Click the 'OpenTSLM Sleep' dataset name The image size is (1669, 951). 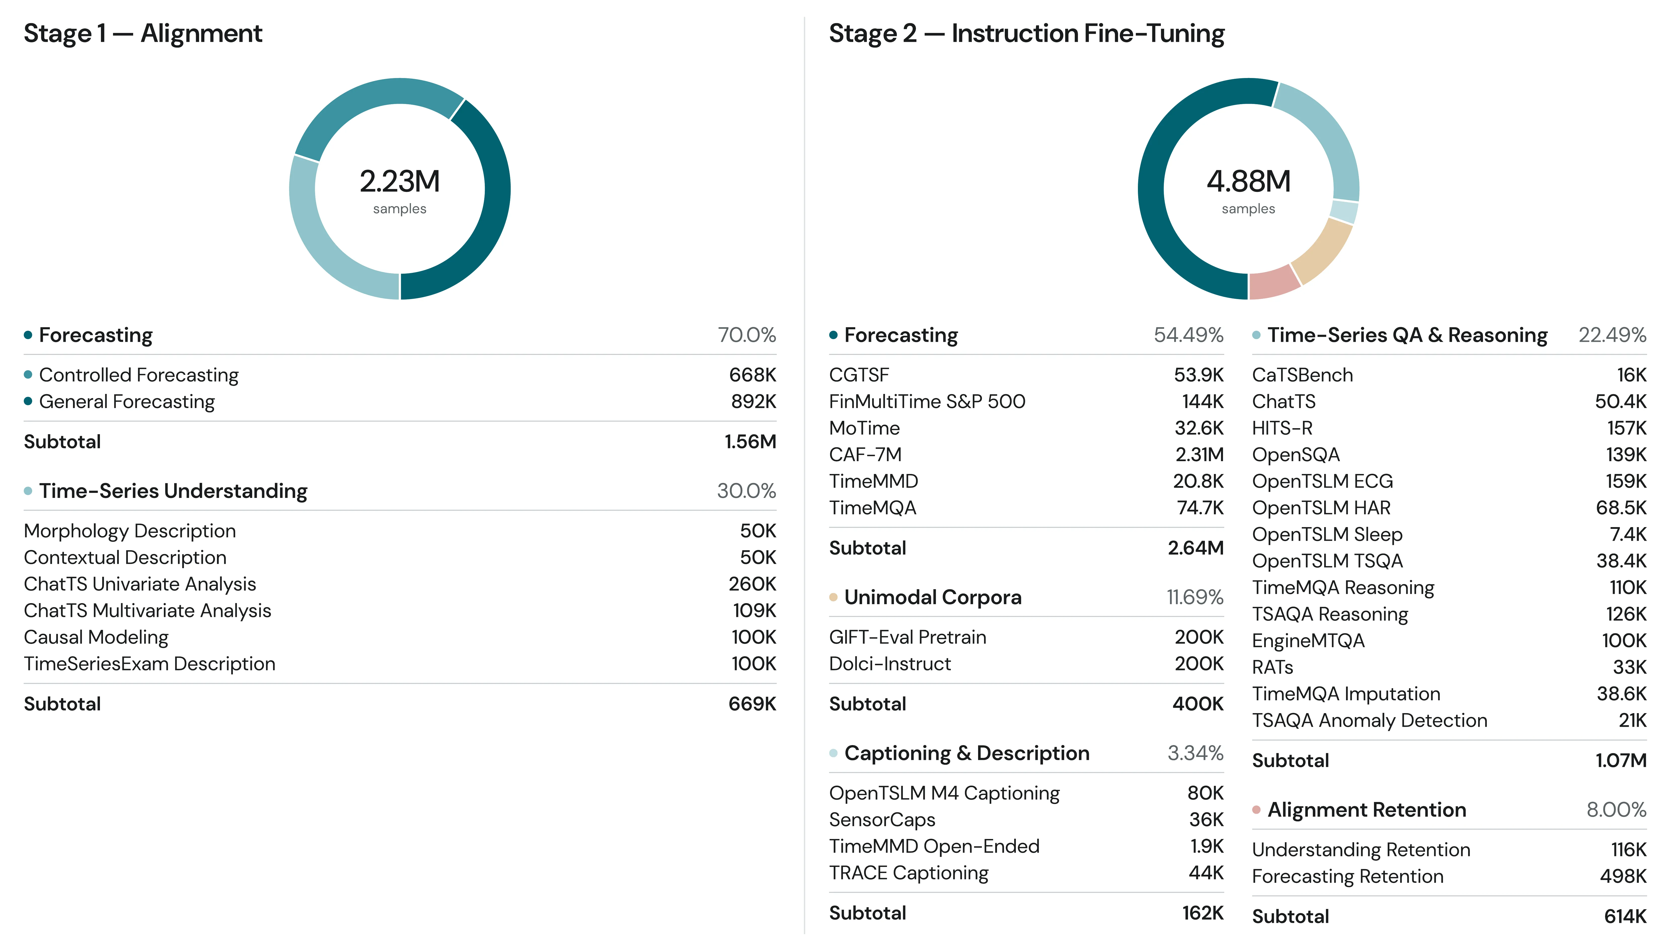1327,535
